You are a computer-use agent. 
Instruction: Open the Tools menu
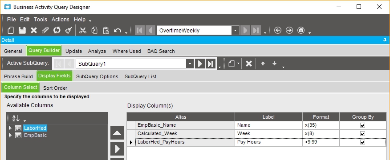41,20
